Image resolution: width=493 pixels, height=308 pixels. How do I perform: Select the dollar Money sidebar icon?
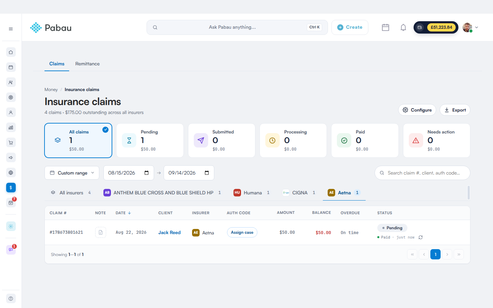click(11, 188)
